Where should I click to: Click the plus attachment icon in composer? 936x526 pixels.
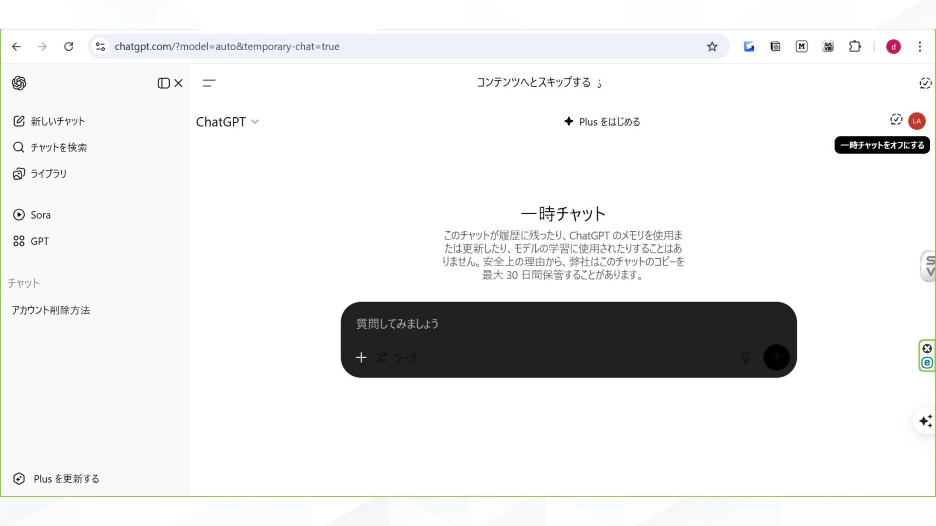pos(361,357)
